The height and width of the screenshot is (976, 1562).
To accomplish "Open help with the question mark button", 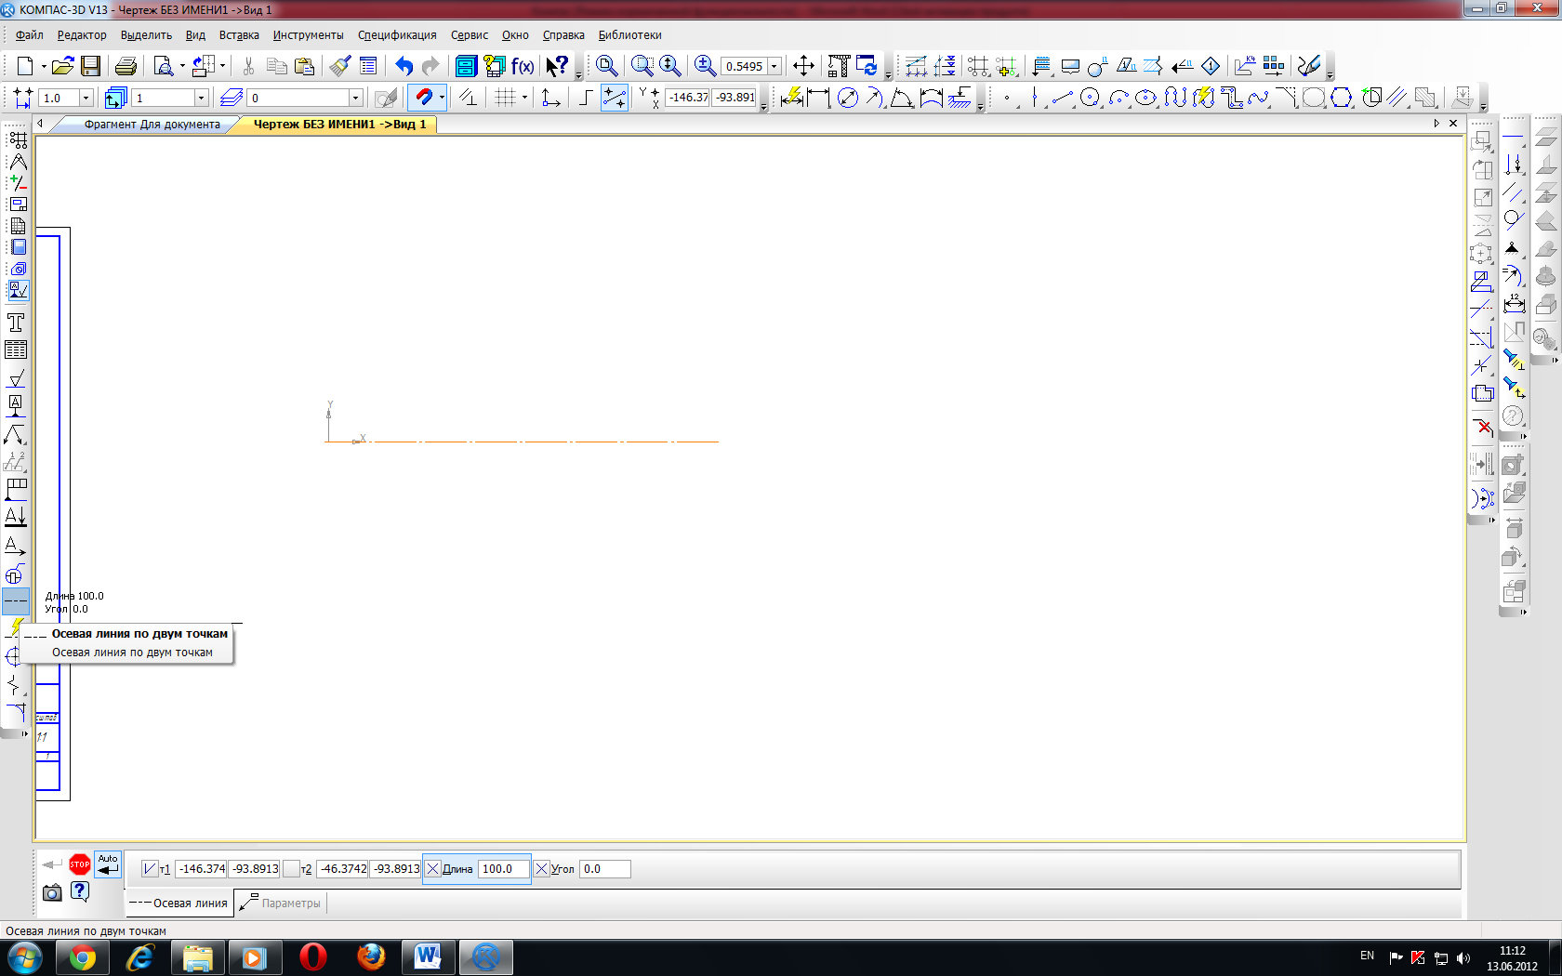I will click(x=80, y=892).
